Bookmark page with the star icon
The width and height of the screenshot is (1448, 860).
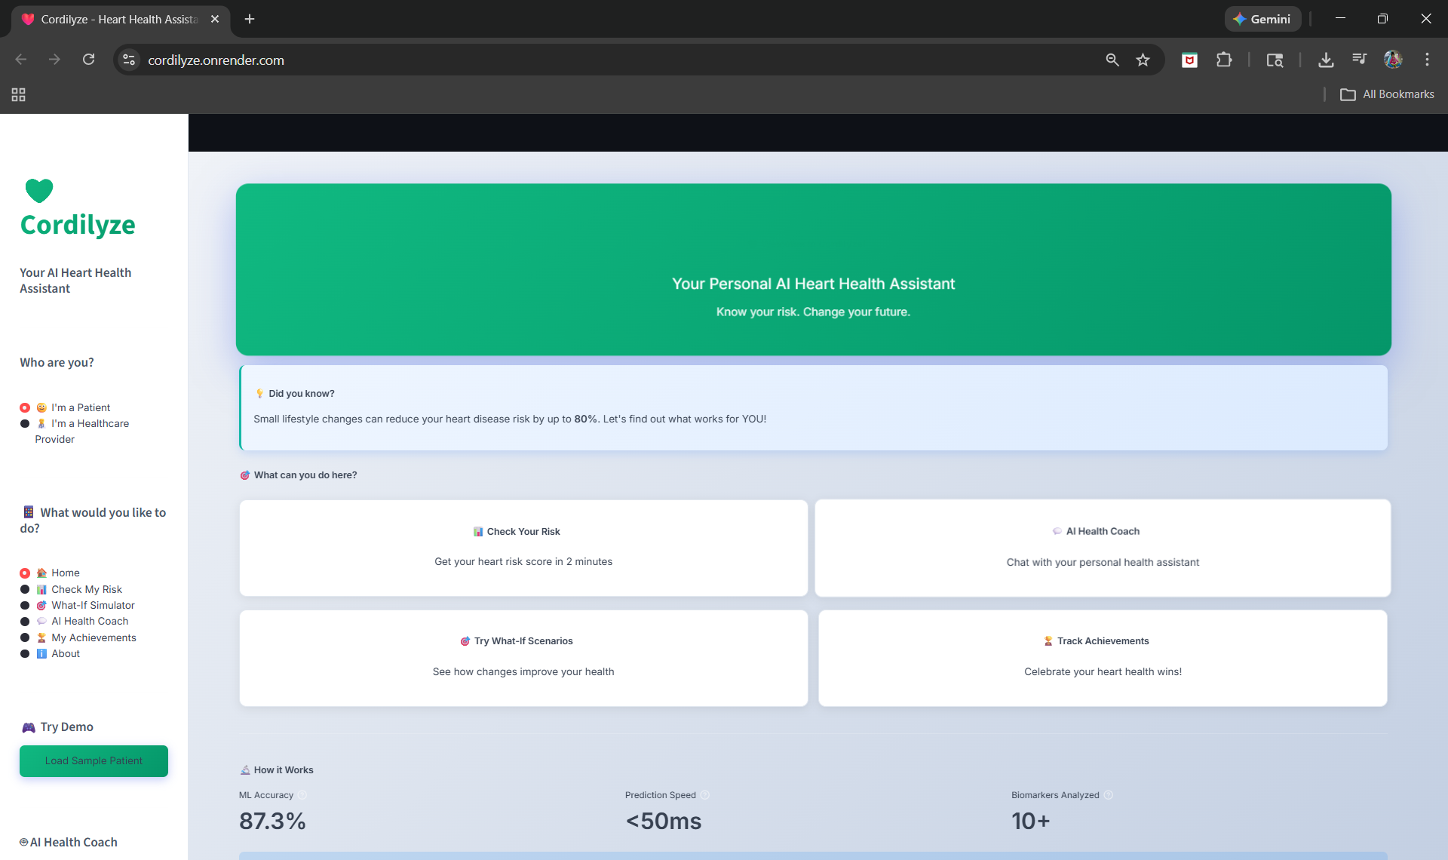click(x=1143, y=60)
